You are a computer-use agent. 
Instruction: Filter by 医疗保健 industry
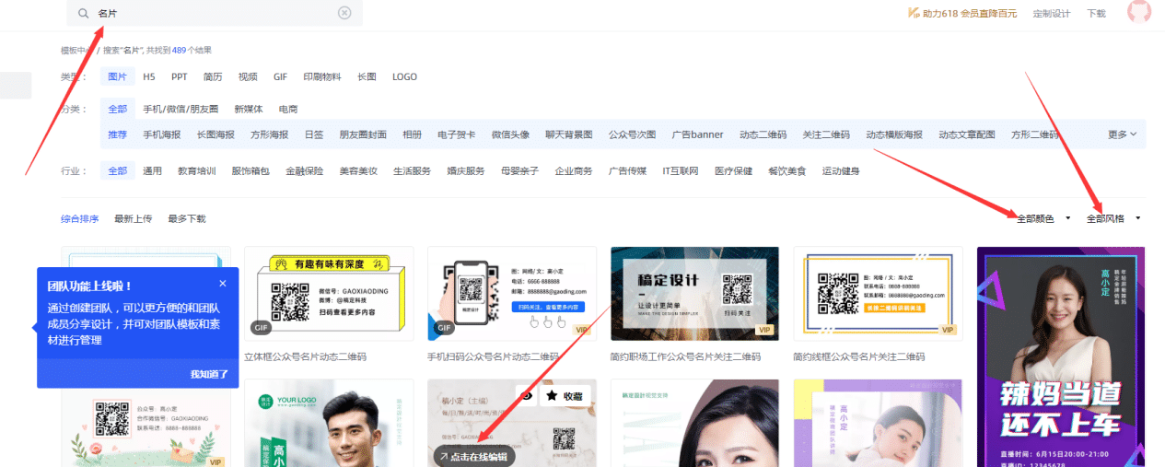click(733, 171)
